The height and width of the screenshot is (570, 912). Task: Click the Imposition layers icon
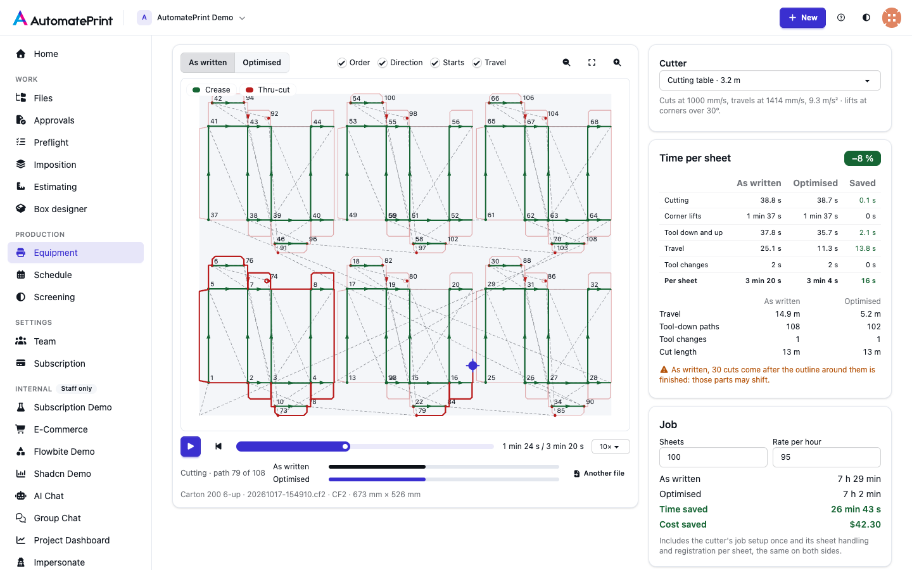(x=21, y=165)
